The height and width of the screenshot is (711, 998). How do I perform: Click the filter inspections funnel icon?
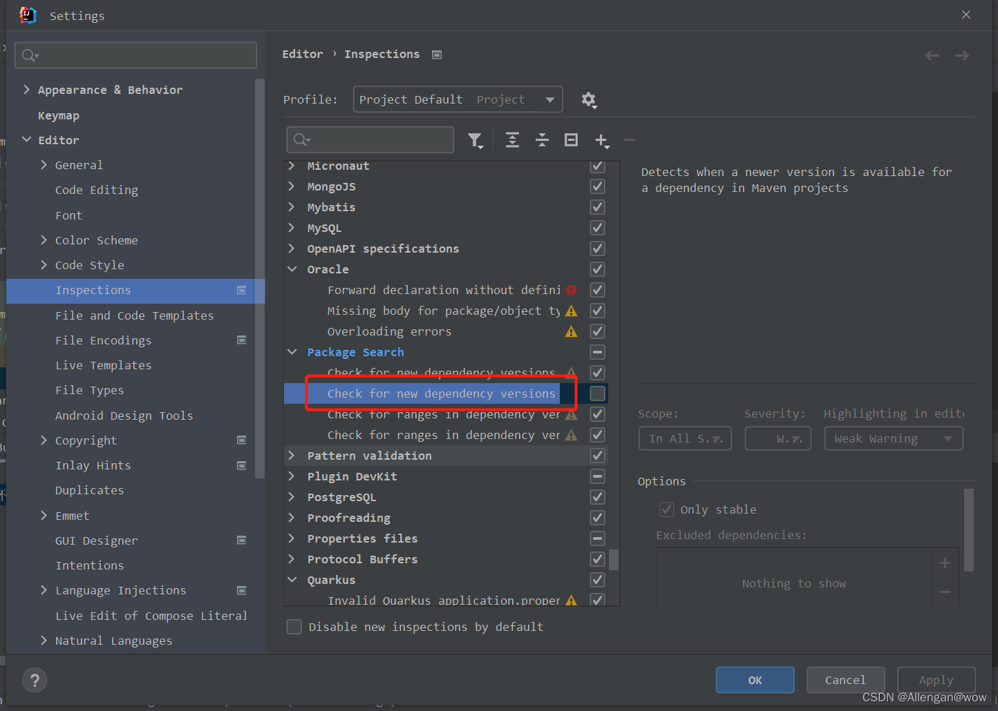(x=475, y=141)
